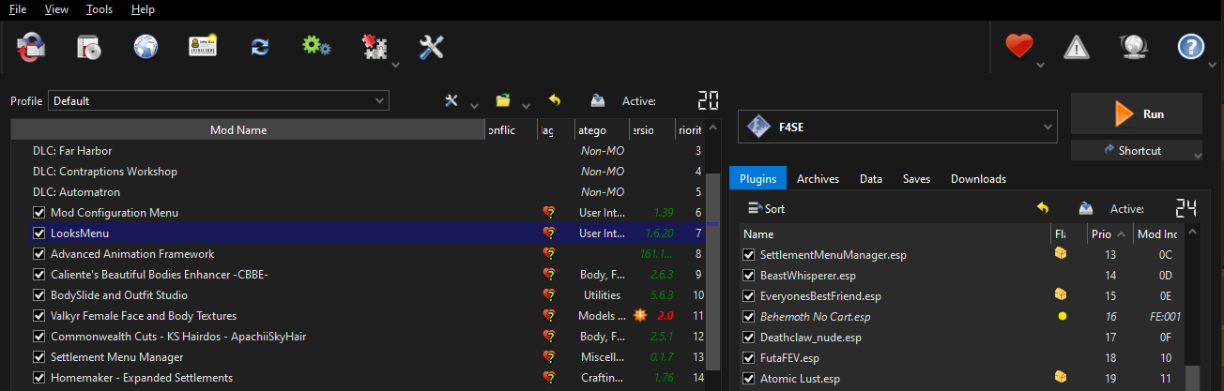Expand the Tools puzzle icon dropdown arrow

pyautogui.click(x=395, y=65)
